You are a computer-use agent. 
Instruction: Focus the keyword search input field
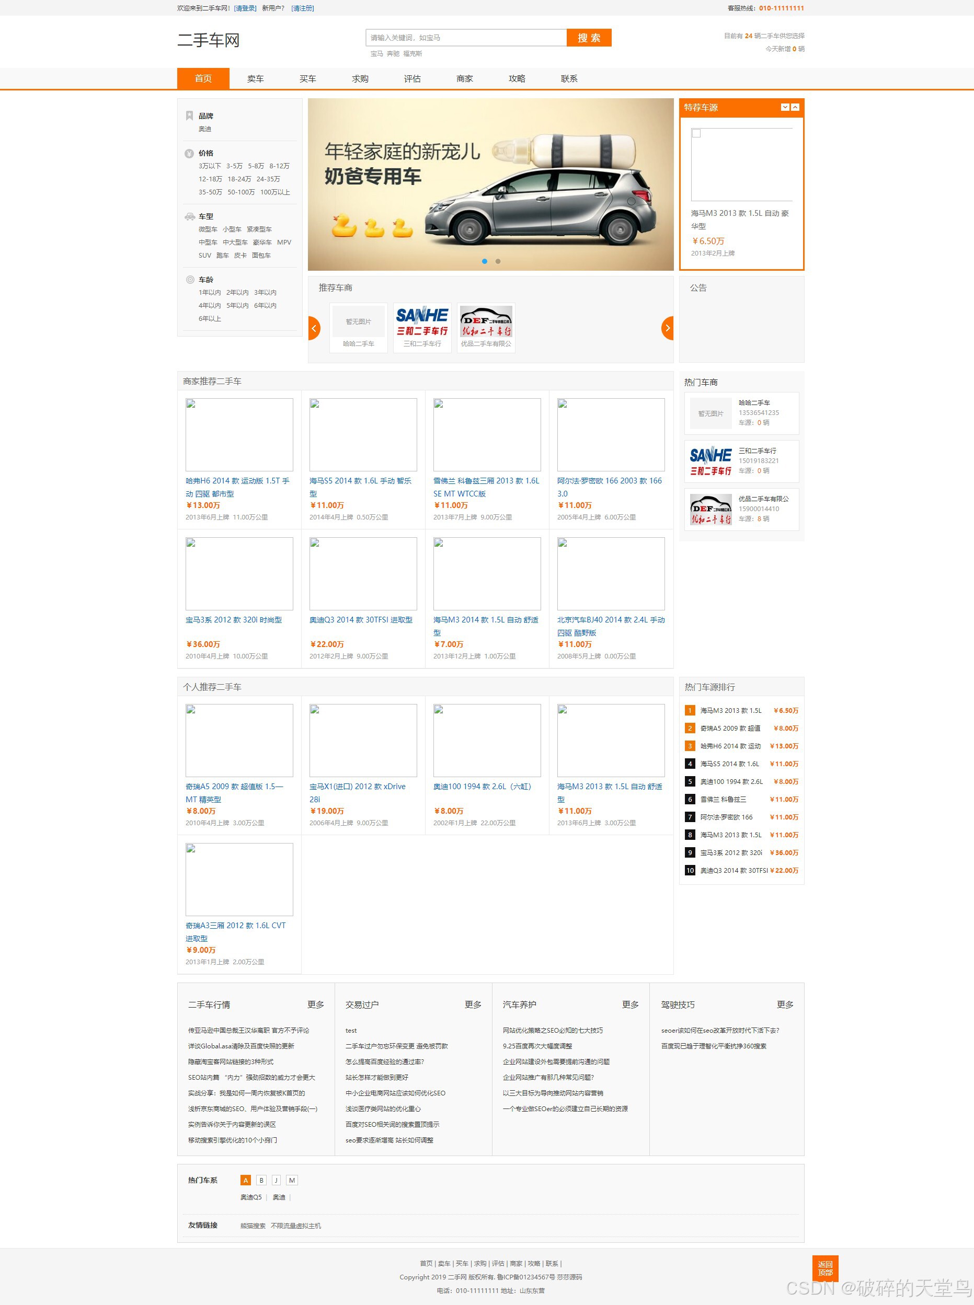(x=466, y=38)
